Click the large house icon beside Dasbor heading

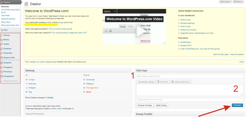26,4
